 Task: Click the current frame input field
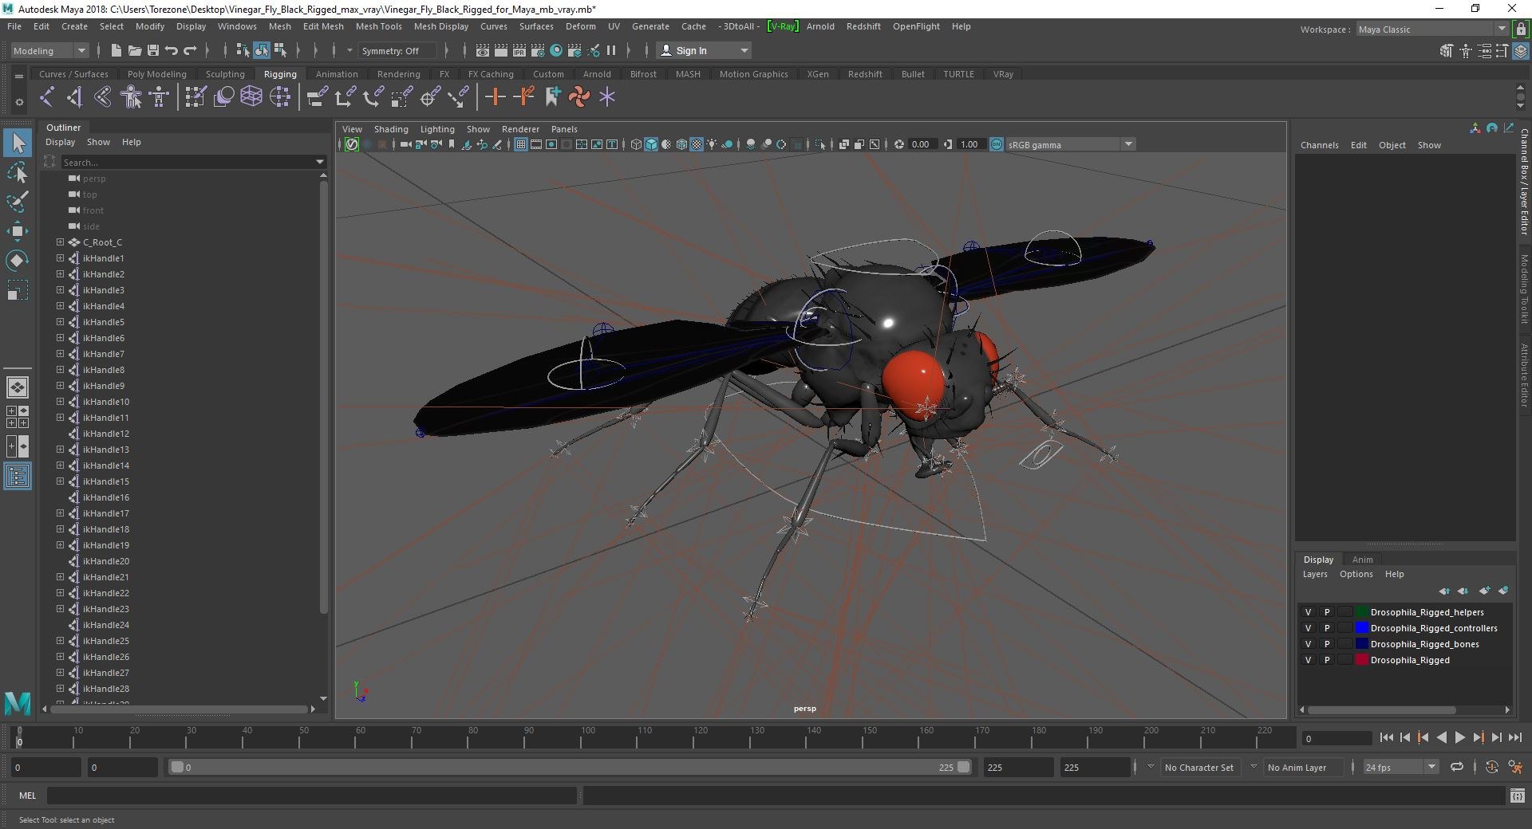click(x=1337, y=738)
